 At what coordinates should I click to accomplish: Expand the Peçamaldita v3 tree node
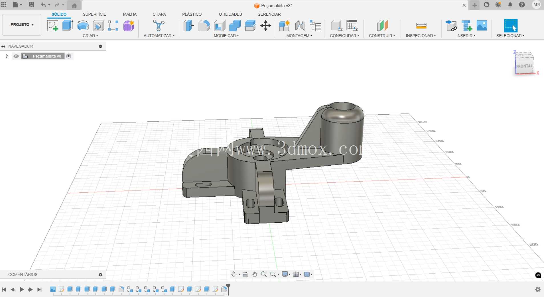coord(7,56)
